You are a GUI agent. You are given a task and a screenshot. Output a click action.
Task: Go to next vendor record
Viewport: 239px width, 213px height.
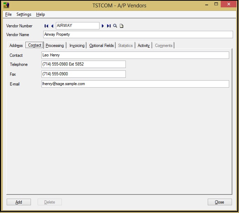pos(103,26)
